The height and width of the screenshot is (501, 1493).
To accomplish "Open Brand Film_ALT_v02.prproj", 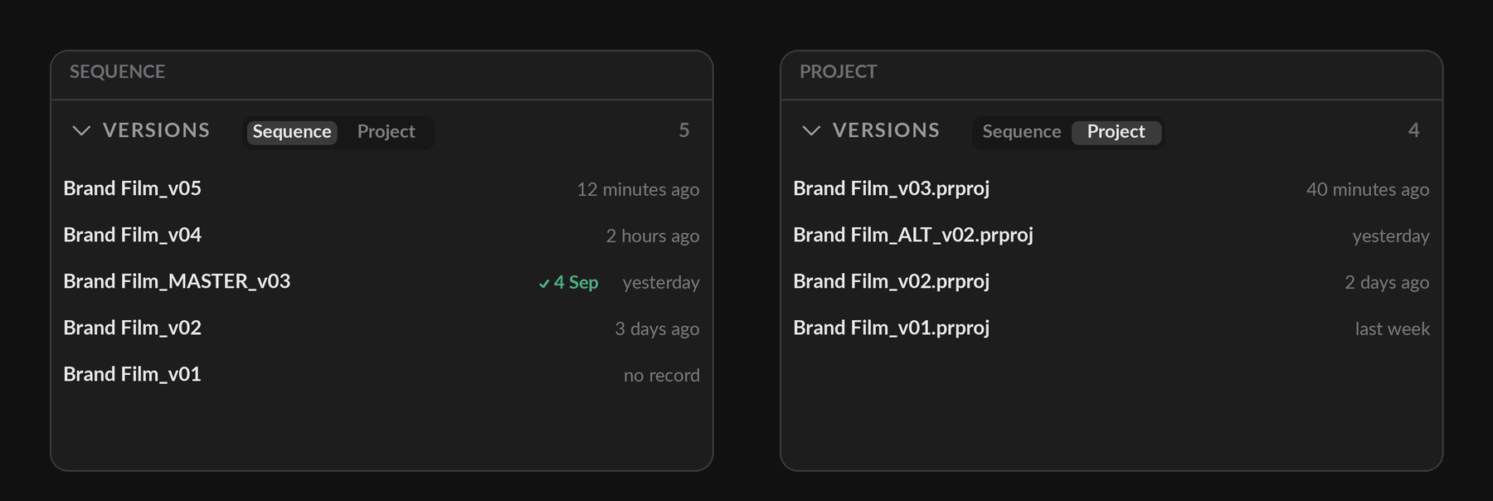I will 1111,236.
